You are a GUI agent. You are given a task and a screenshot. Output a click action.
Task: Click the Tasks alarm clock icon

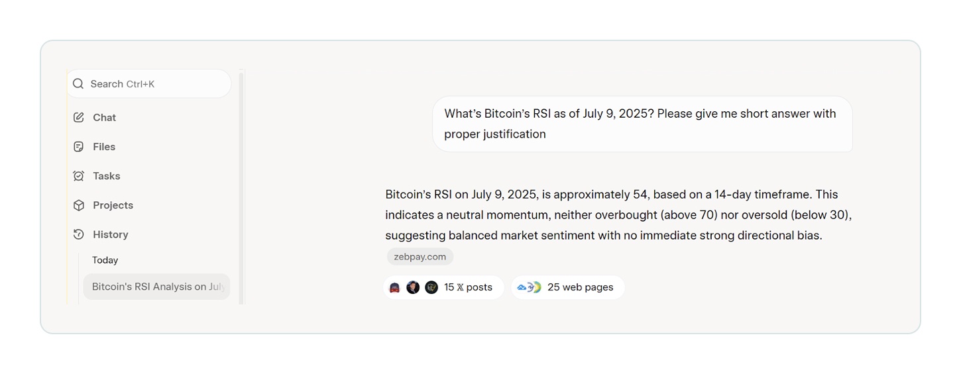click(78, 176)
